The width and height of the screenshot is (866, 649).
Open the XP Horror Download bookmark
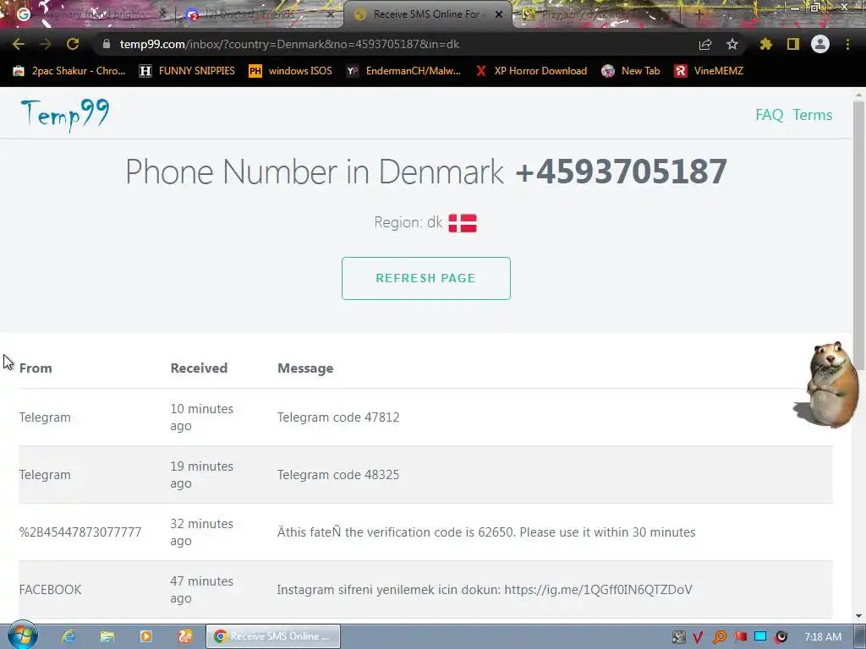[x=531, y=71]
